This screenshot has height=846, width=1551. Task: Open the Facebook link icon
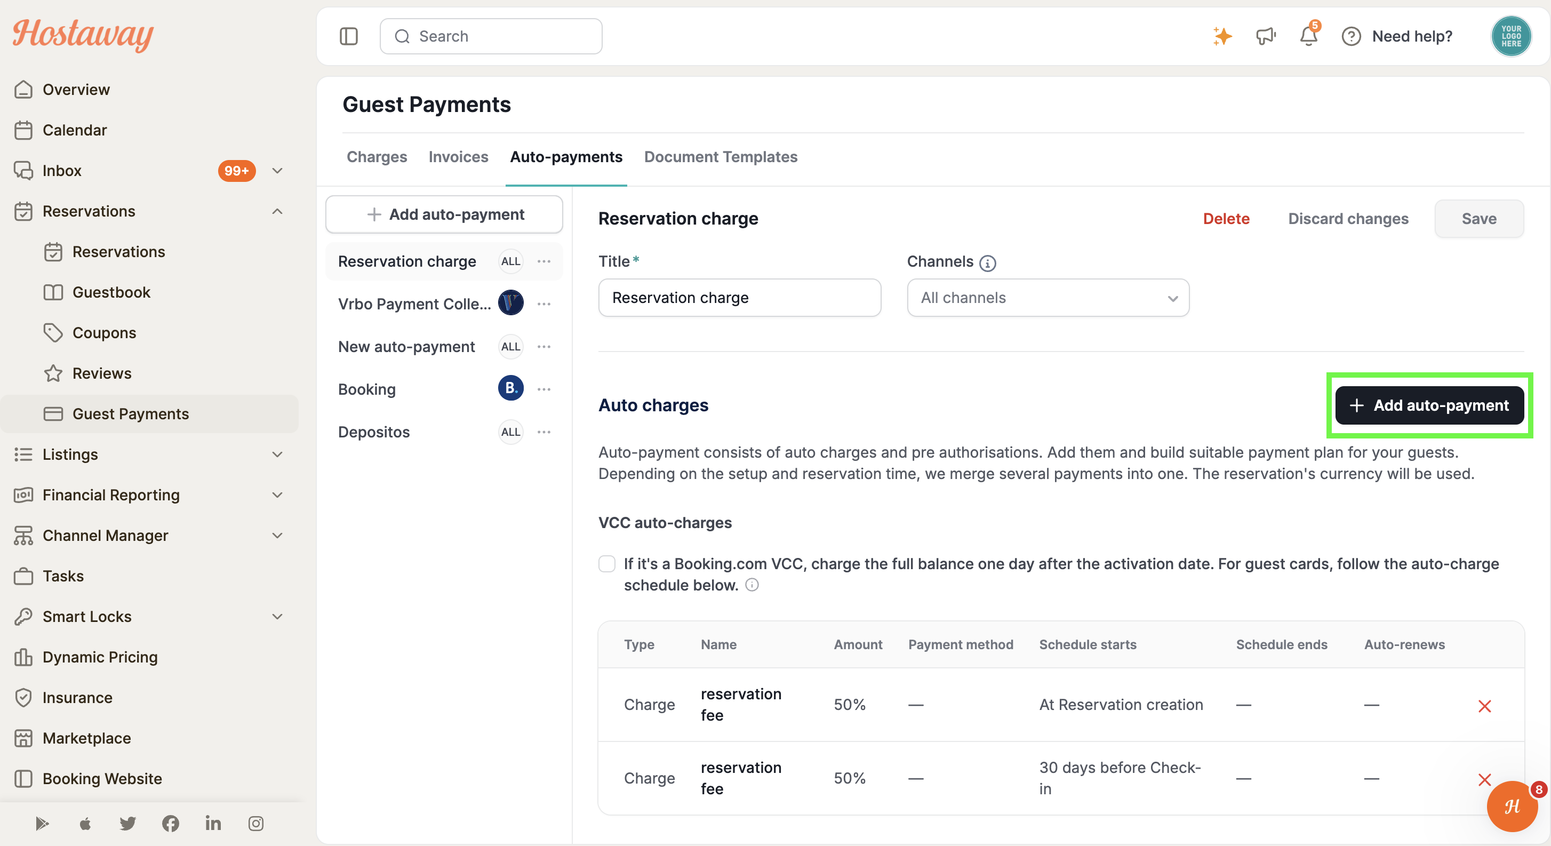170,823
